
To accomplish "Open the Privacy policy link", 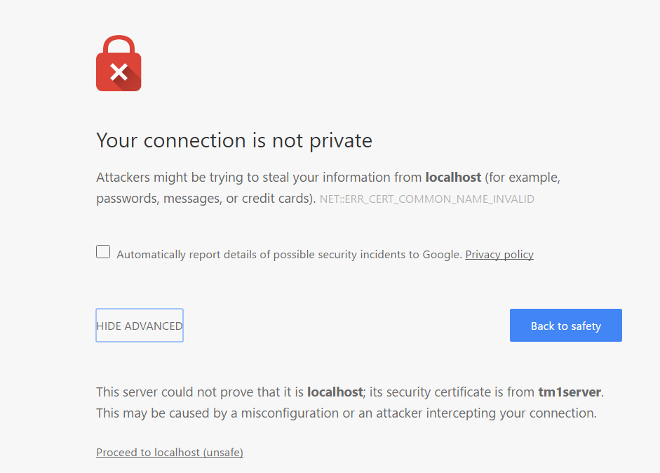I will (499, 255).
